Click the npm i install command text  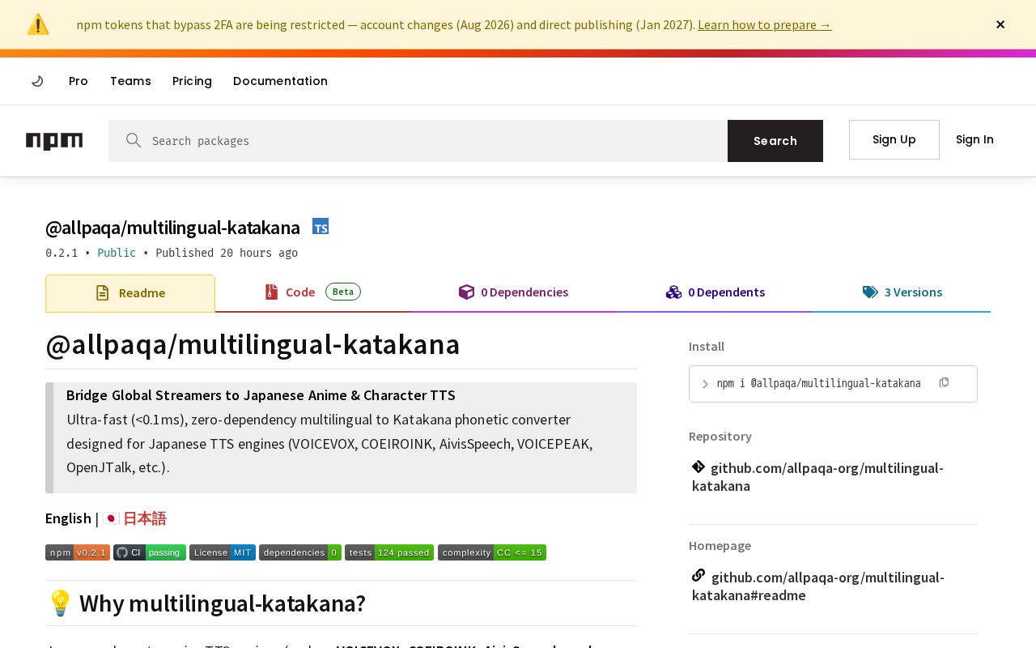click(x=818, y=383)
